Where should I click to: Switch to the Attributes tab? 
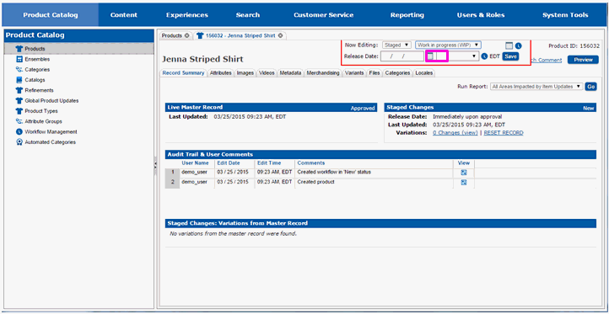pos(221,73)
